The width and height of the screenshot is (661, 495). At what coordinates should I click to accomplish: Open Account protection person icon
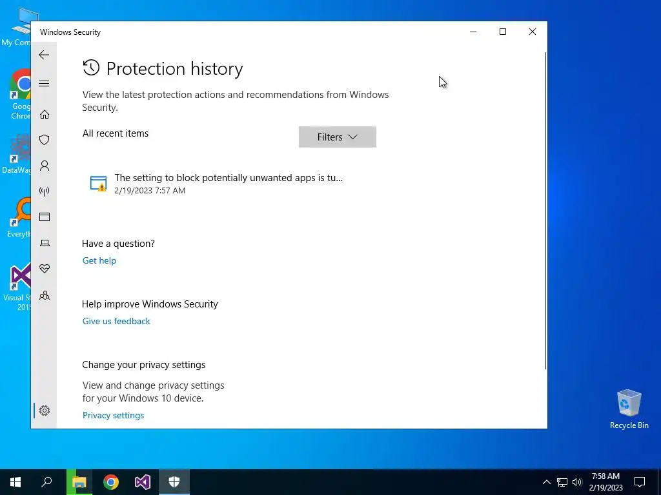45,166
